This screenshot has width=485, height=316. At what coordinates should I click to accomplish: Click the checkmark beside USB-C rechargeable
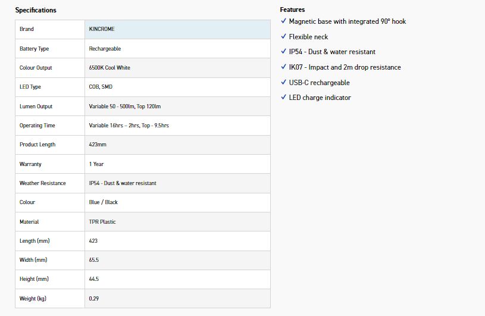point(283,83)
